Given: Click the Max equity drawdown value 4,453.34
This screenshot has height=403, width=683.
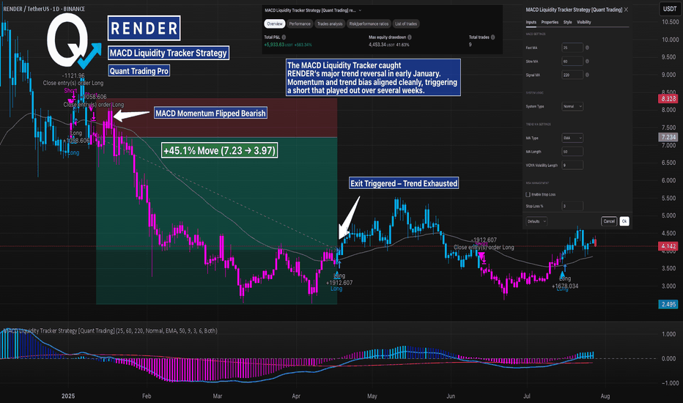Looking at the screenshot, I should [377, 45].
